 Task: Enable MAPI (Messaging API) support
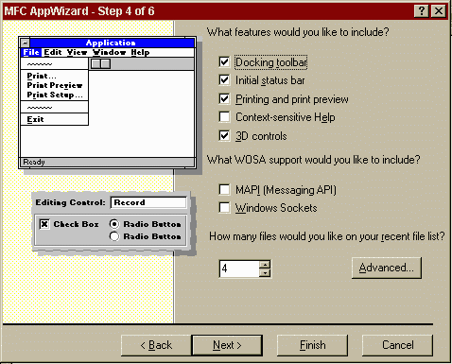click(224, 189)
